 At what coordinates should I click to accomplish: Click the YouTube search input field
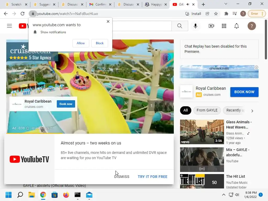point(142,26)
